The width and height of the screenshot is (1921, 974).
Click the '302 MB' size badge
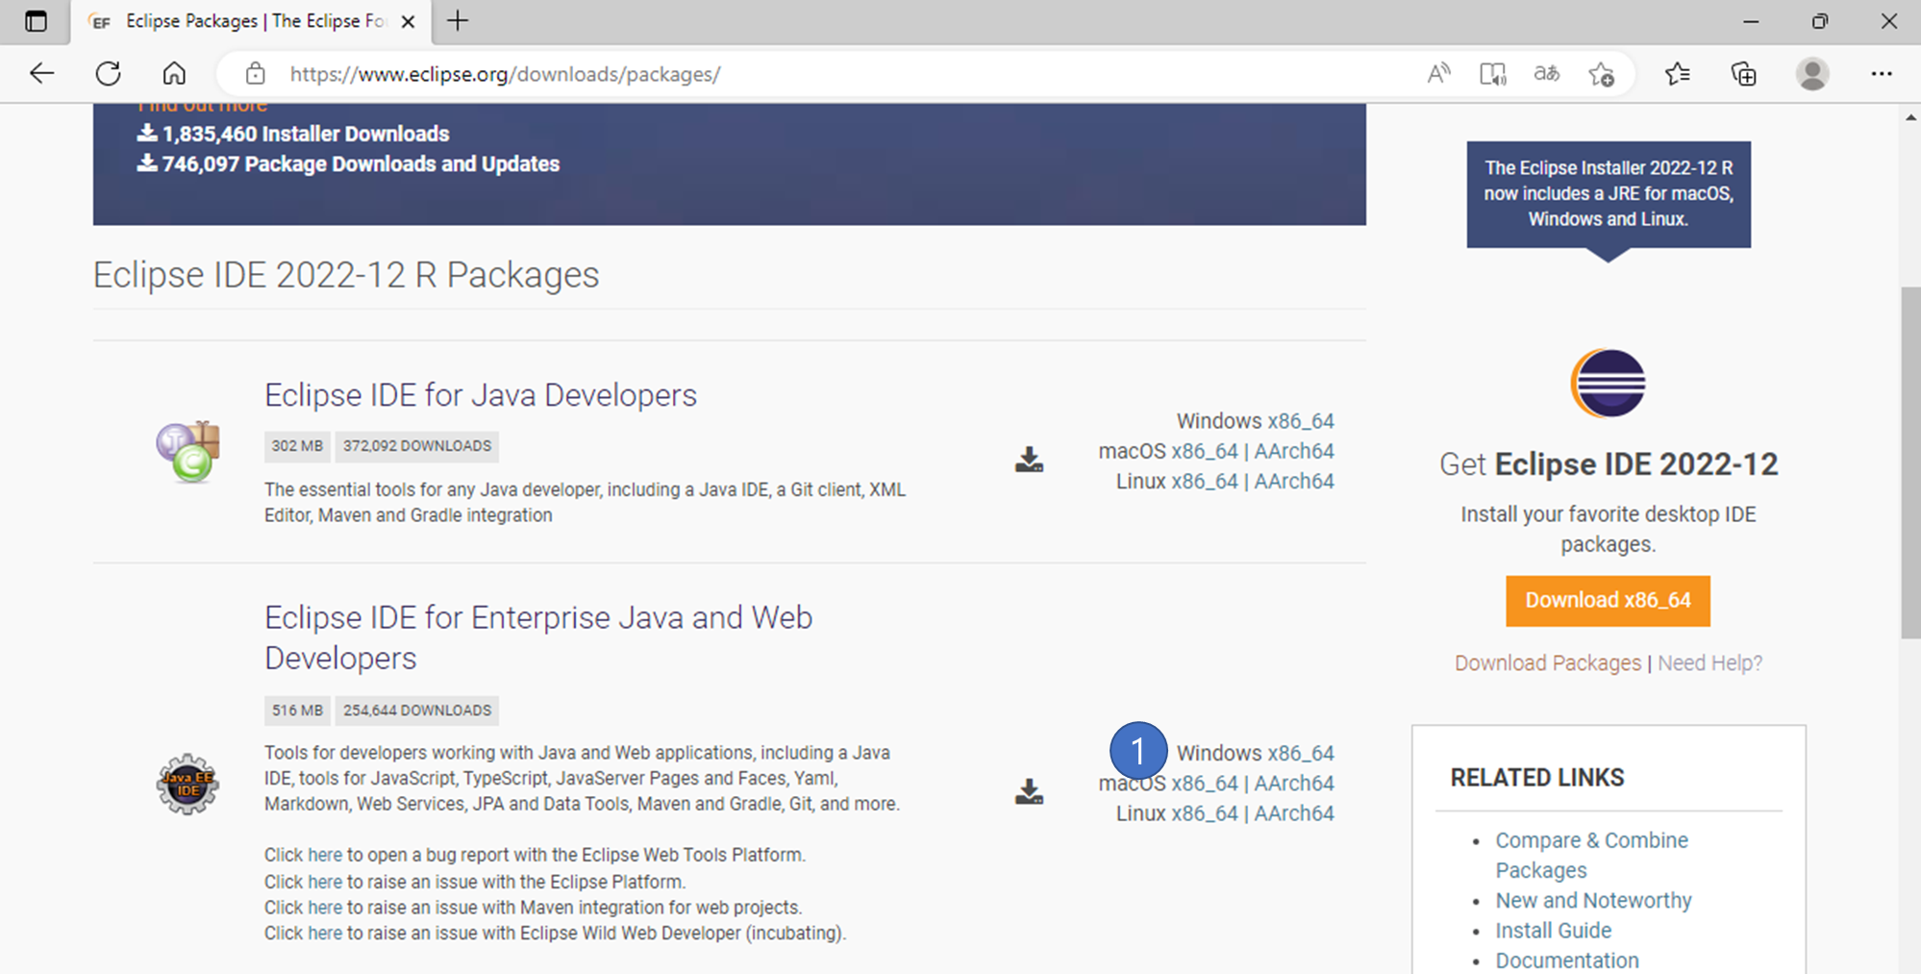tap(297, 446)
